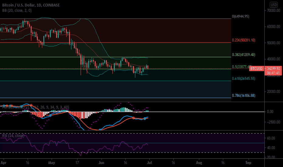Click the 40.00 RSI axis label
The image size is (283, 167).
tap(271, 148)
